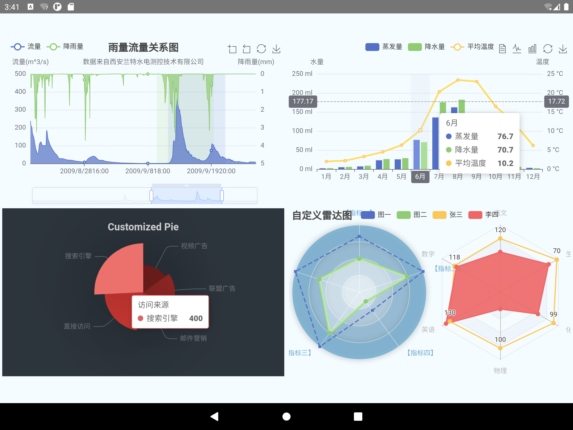The image size is (573, 430).
Task: Click restore icon on rainfall chart
Action: 261,49
